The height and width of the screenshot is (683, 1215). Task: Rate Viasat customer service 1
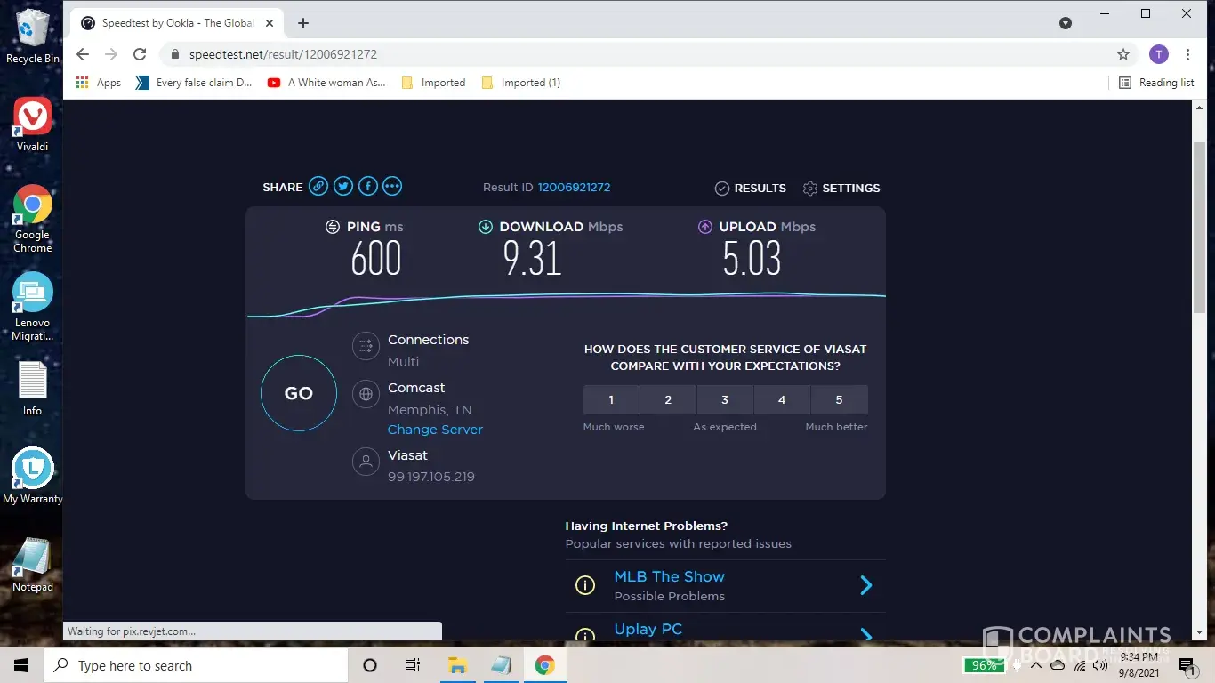point(611,400)
